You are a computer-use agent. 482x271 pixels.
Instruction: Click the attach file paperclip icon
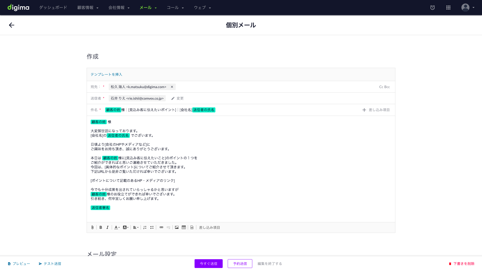coord(92,227)
